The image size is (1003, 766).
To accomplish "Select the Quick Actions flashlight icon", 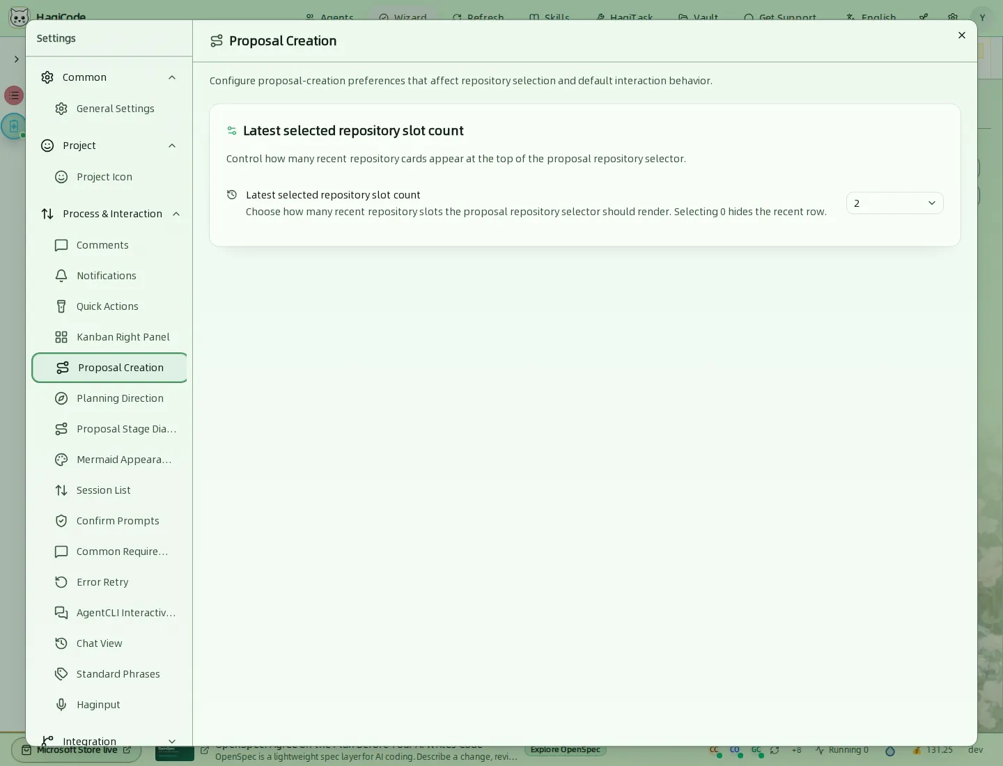I will click(61, 306).
